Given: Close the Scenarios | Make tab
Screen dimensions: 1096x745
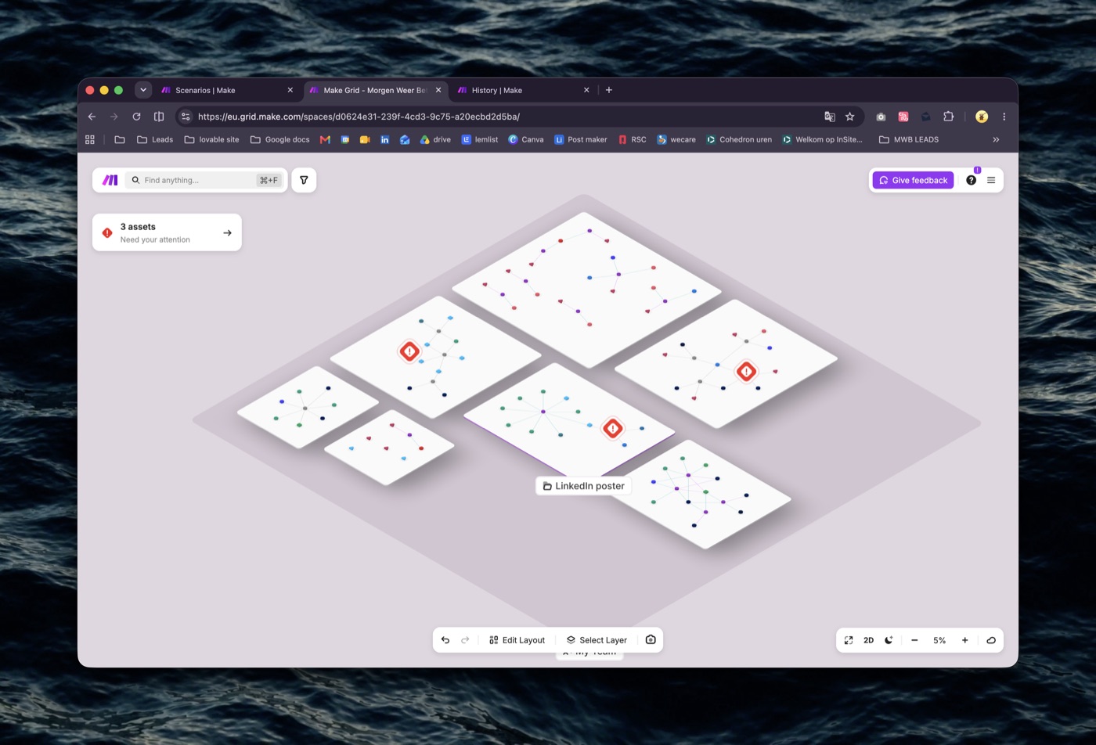Looking at the screenshot, I should point(290,90).
